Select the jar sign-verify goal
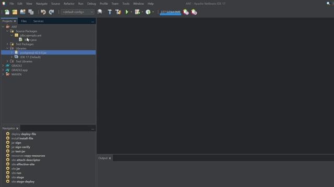This screenshot has height=187, width=334. pyautogui.click(x=21, y=147)
